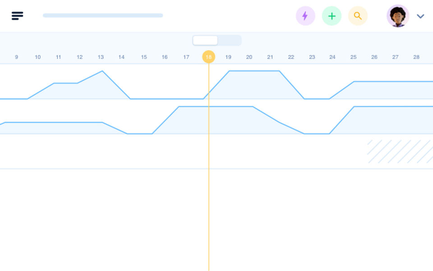This screenshot has width=433, height=271.
Task: Click the hatched area in third row
Action: pos(400,151)
